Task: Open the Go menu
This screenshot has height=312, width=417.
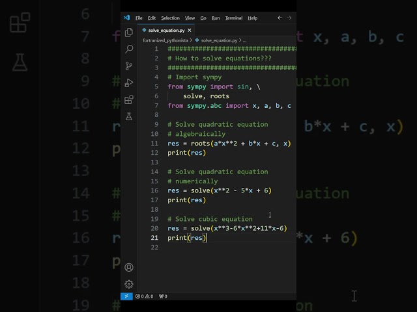Action: click(203, 18)
